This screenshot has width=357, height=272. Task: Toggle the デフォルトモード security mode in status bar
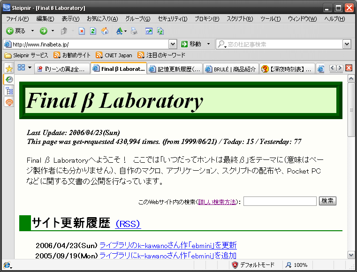(x=252, y=265)
